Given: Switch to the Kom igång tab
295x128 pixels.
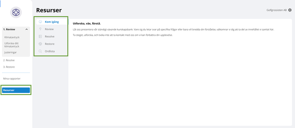Looking at the screenshot, I should click(52, 22).
